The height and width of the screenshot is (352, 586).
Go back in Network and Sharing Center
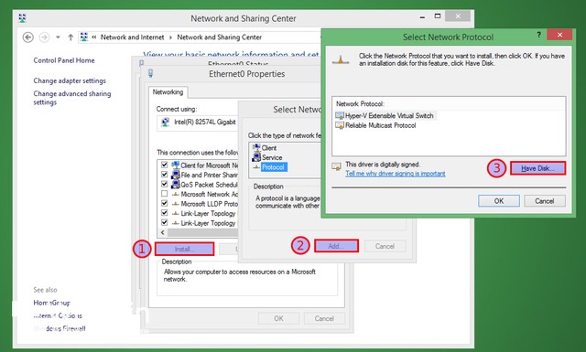28,37
